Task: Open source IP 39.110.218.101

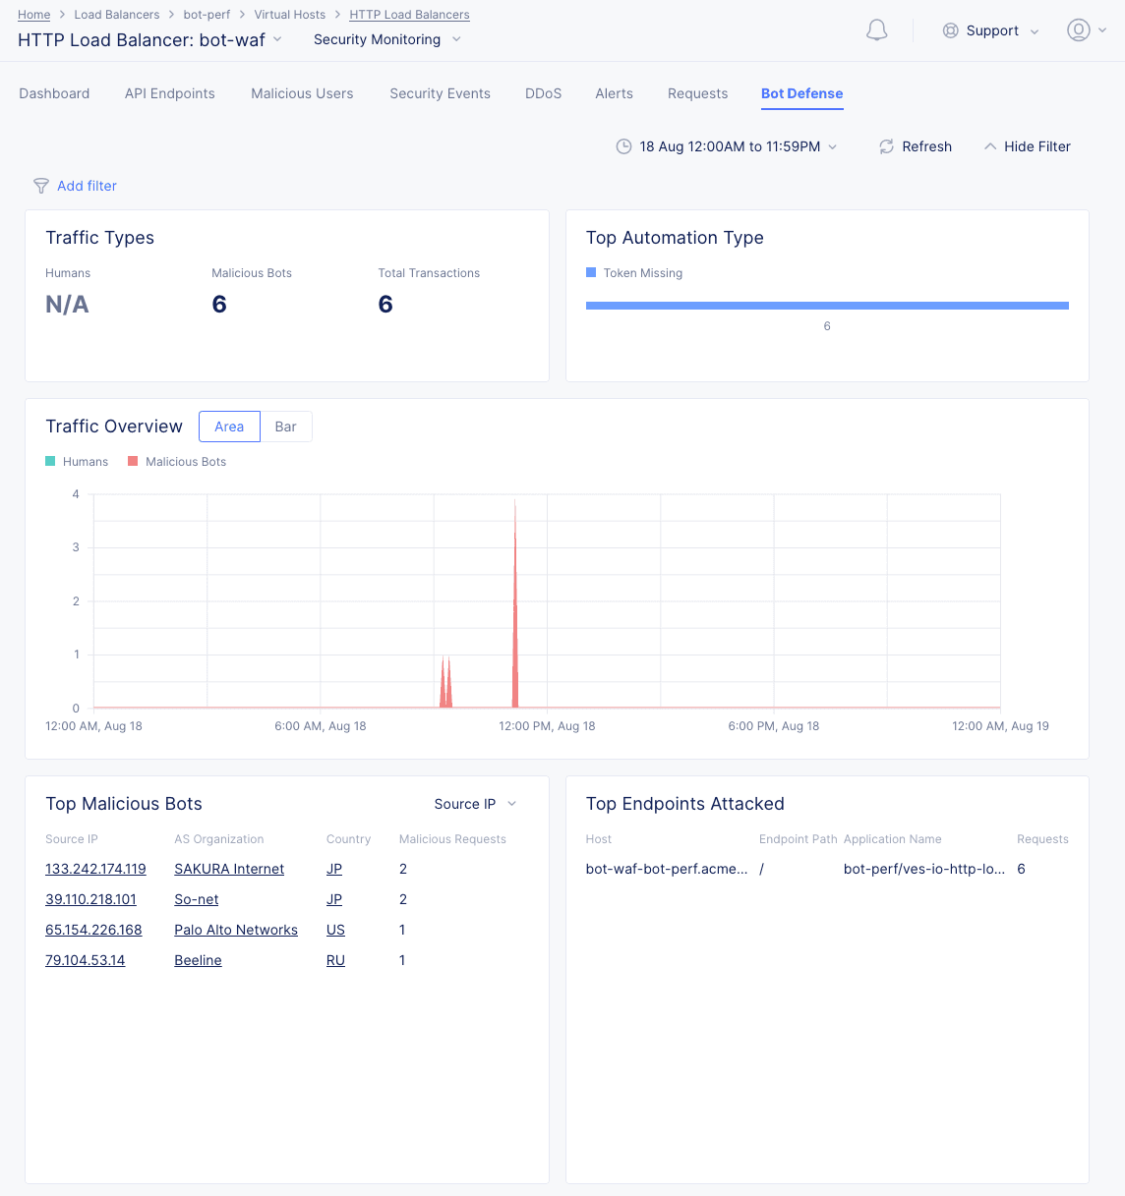Action: 90,899
